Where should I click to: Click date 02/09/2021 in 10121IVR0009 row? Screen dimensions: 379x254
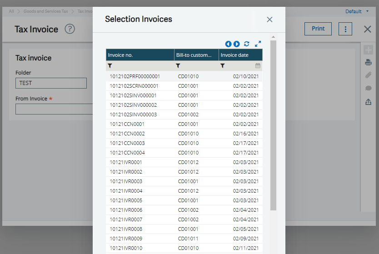pos(246,239)
